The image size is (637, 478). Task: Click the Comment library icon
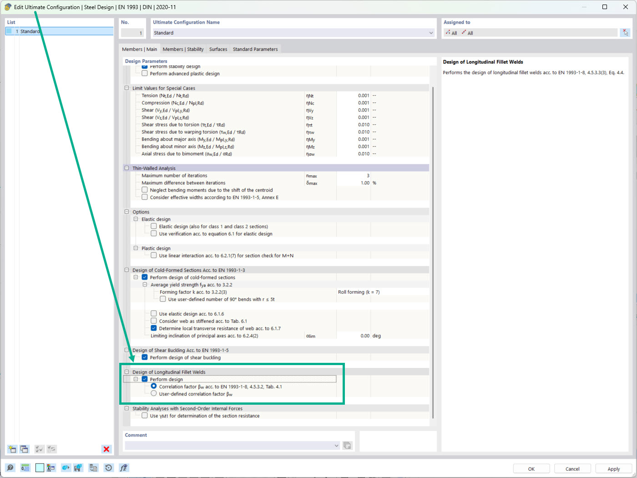point(348,445)
